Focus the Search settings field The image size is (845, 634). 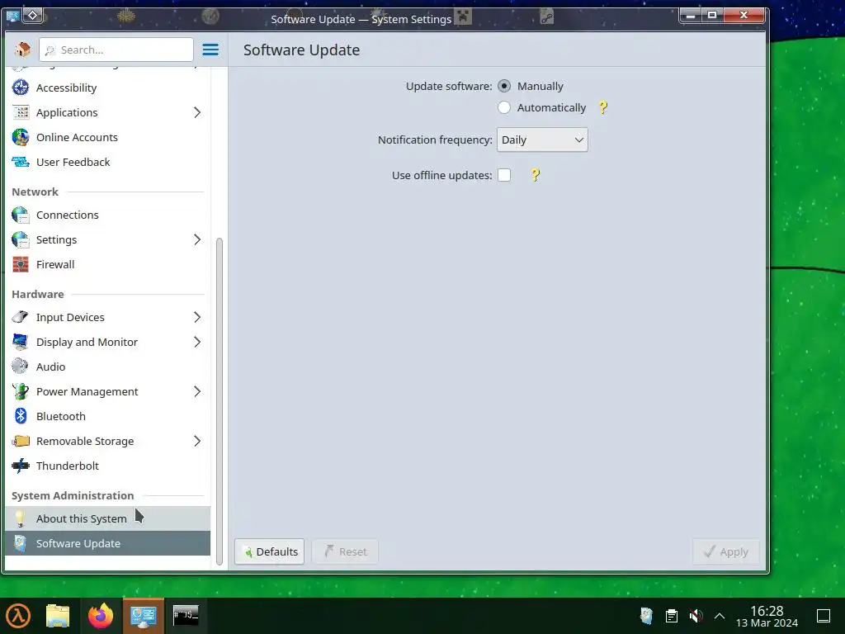click(116, 50)
